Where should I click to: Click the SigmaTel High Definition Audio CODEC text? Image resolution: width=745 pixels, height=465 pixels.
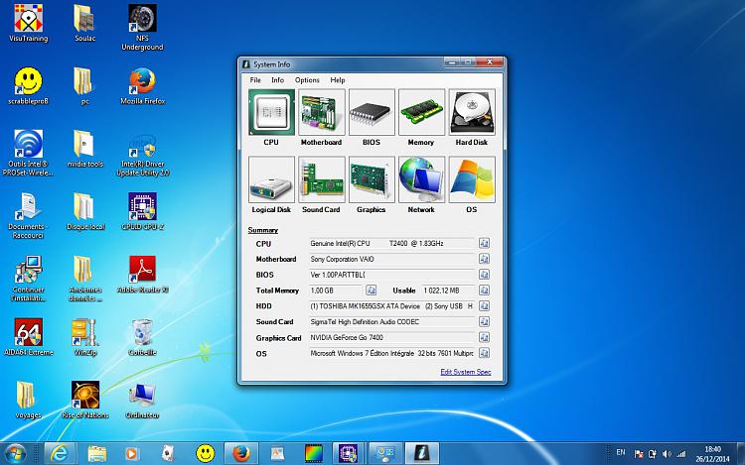point(365,322)
